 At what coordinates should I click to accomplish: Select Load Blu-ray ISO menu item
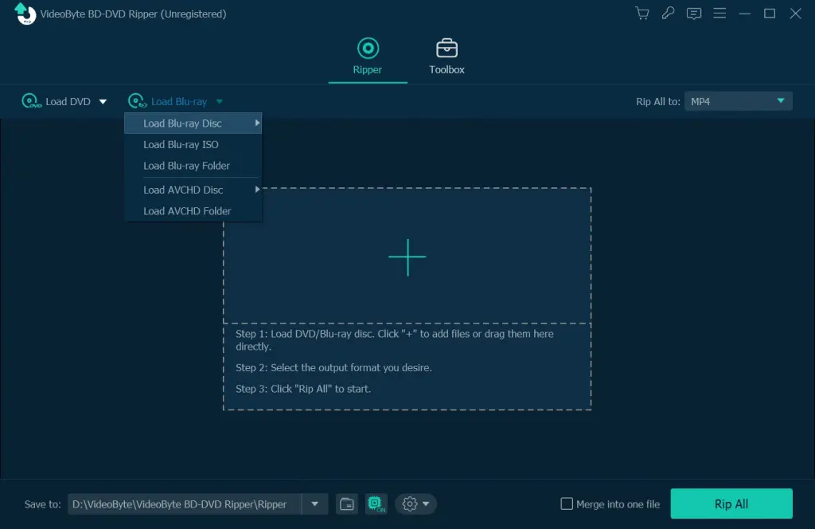(181, 144)
